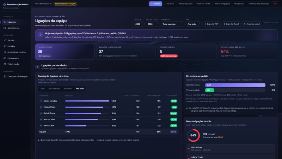This screenshot has height=159, width=282.
Task: Switch ranking to the Hoje tab
Action: tap(43, 89)
